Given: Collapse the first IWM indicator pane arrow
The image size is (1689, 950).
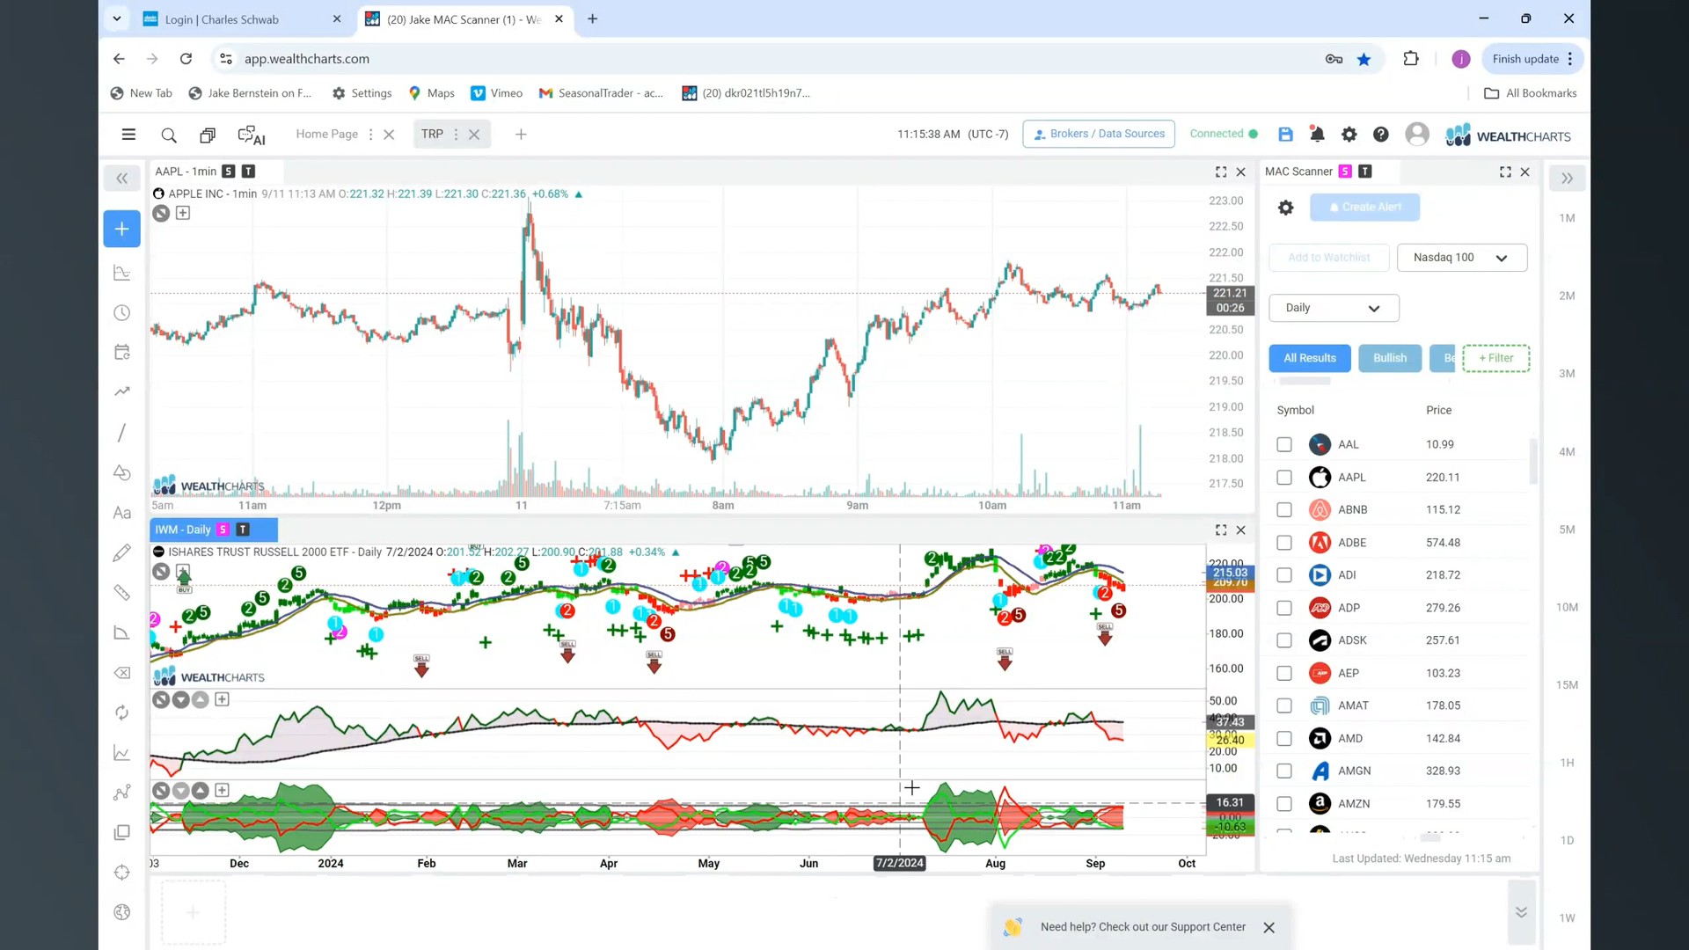Looking at the screenshot, I should [x=180, y=700].
